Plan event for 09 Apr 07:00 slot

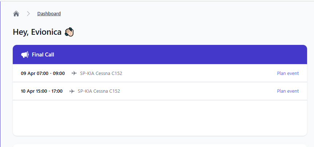click(x=288, y=73)
